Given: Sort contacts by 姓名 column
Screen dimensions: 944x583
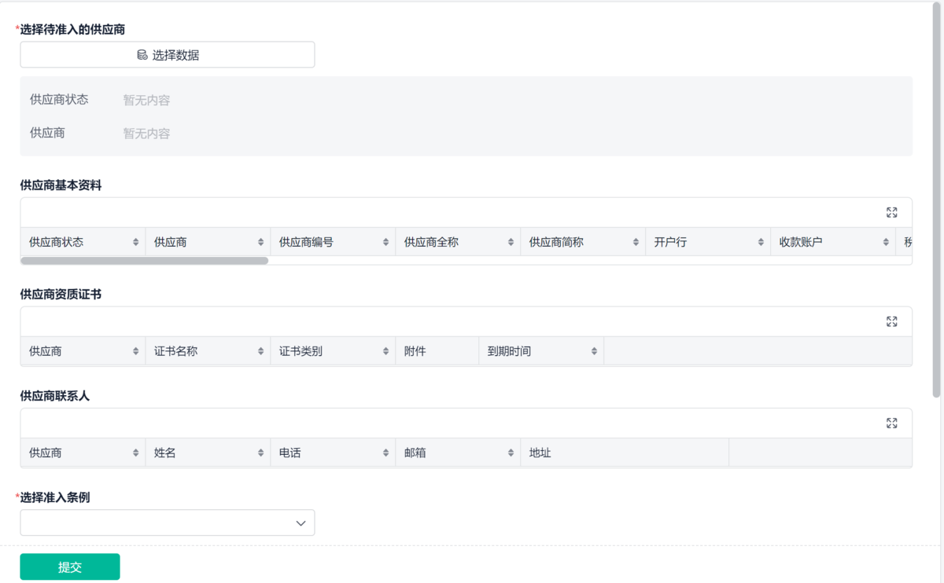Looking at the screenshot, I should coord(261,453).
